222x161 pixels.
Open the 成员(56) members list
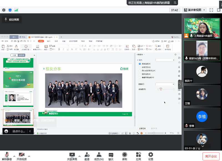tap(99, 156)
